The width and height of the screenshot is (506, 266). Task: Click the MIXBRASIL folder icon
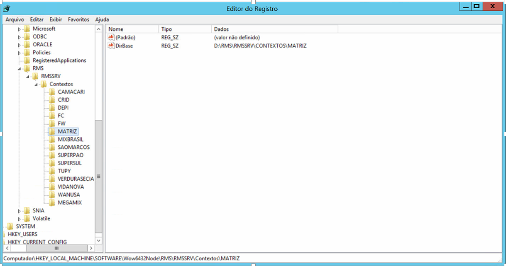click(x=51, y=139)
